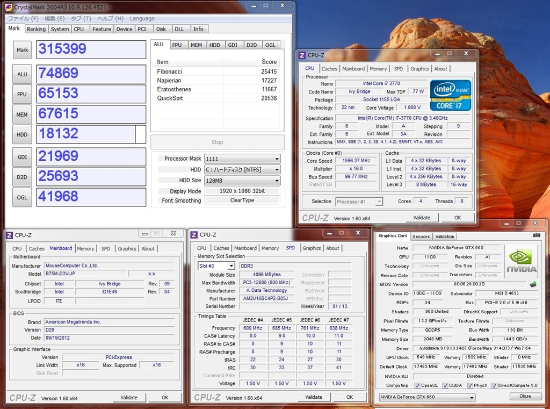The width and height of the screenshot is (550, 409).
Task: Click the D2D benchmark button beside 25693
Action: [22, 177]
